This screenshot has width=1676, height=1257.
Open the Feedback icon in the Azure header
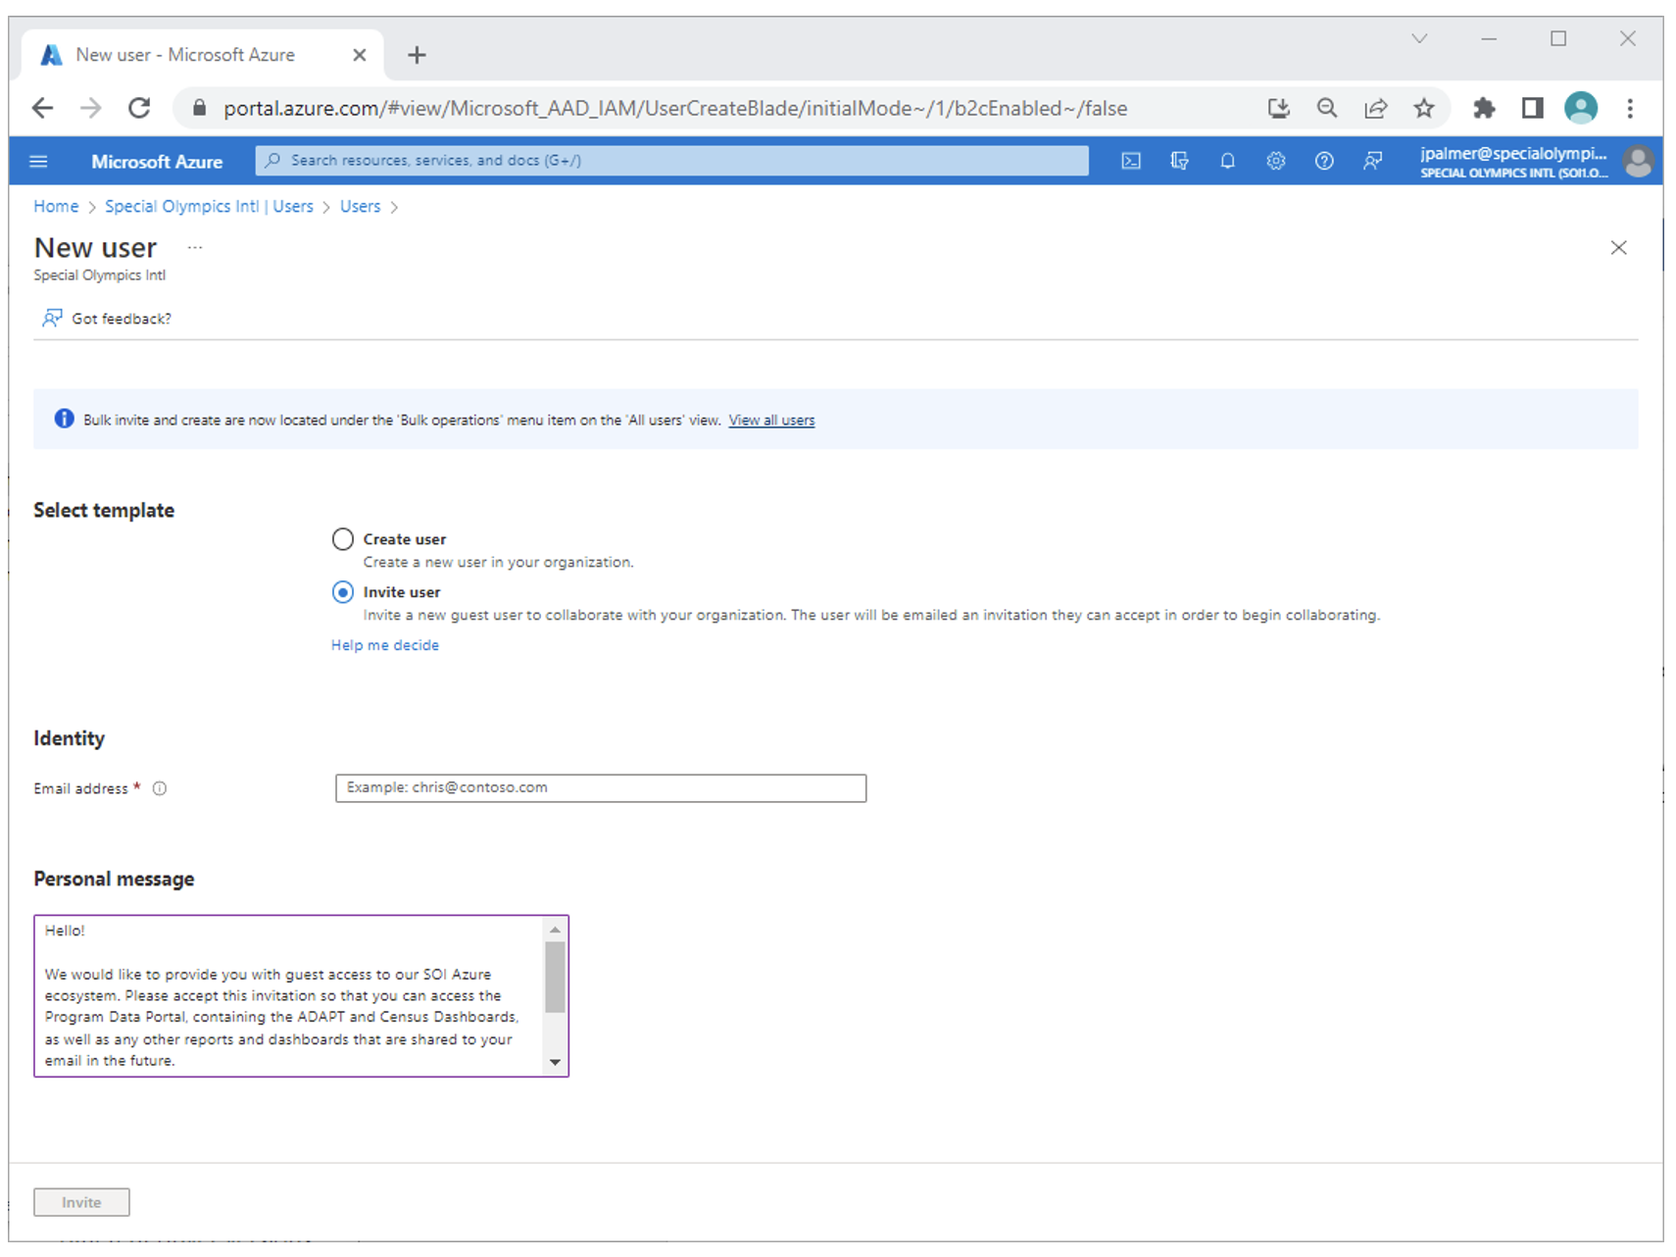tap(1372, 162)
